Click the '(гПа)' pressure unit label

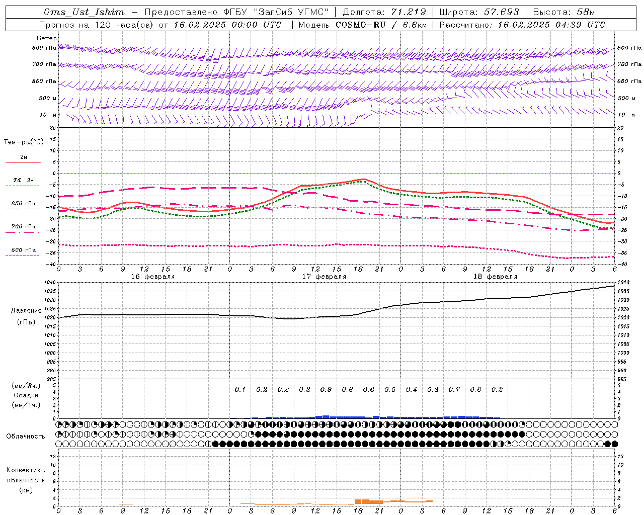[26, 322]
